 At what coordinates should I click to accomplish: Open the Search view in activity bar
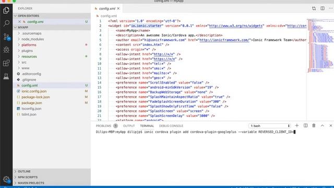tap(6, 23)
